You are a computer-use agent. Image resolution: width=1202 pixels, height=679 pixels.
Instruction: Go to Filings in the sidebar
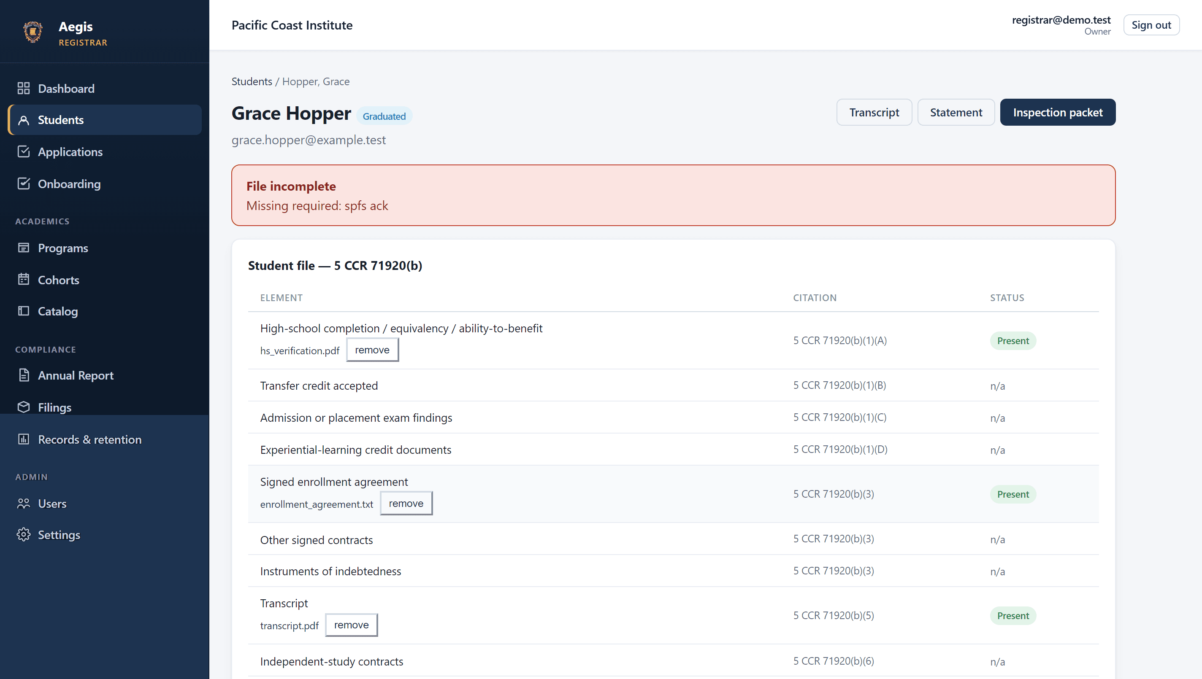[x=105, y=407]
